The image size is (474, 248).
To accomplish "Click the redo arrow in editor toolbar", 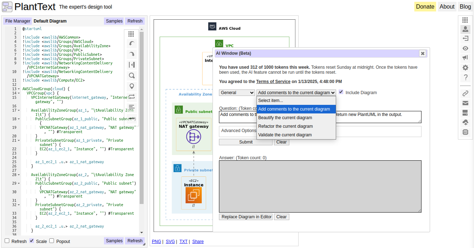I will click(131, 54).
